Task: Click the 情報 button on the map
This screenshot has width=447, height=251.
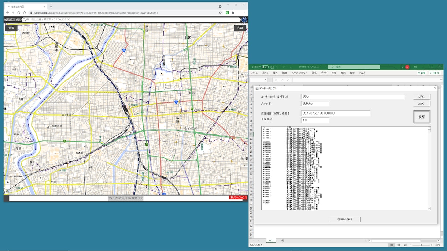Action: coord(11,28)
